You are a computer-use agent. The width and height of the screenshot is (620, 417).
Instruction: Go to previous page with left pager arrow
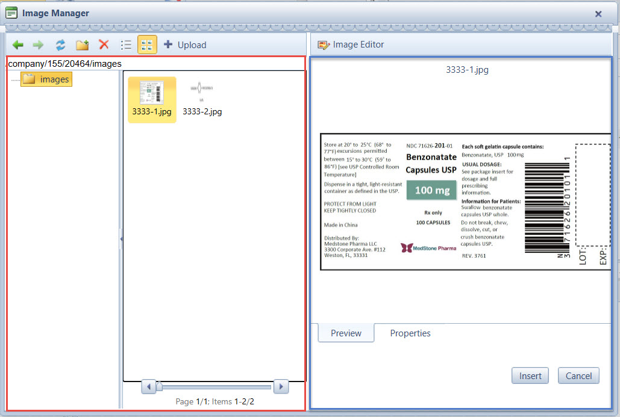pos(149,386)
